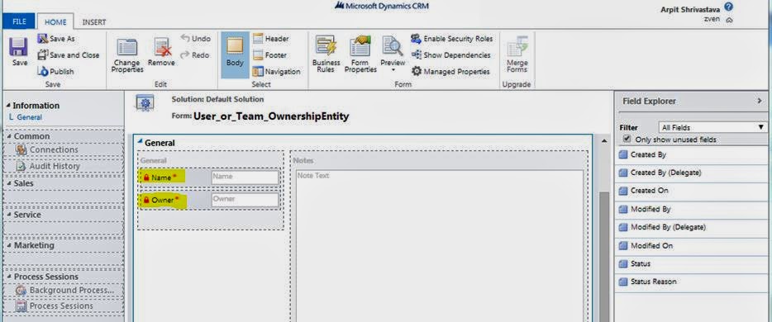Click Enable Security Roles
The width and height of the screenshot is (772, 322).
click(x=452, y=38)
